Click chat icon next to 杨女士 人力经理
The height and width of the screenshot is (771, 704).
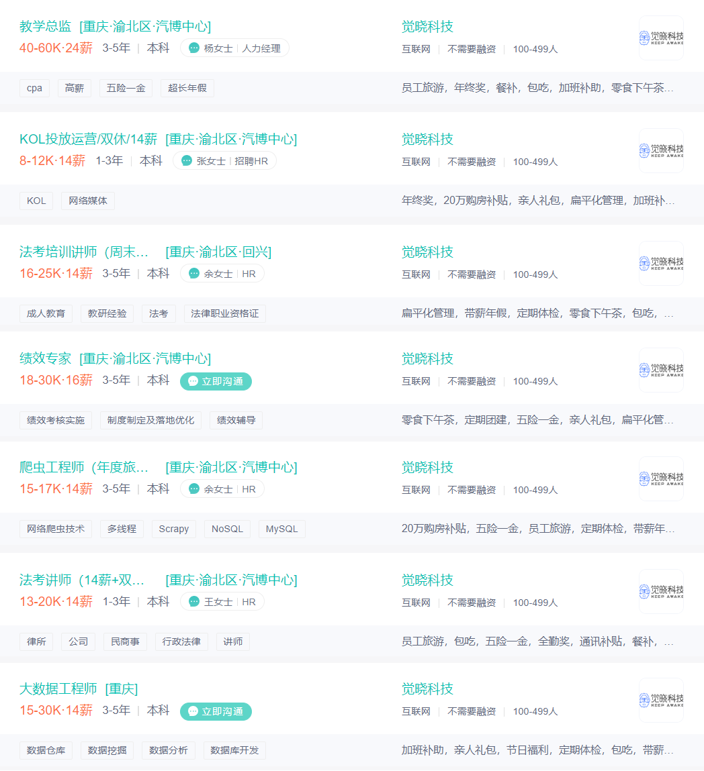[194, 48]
